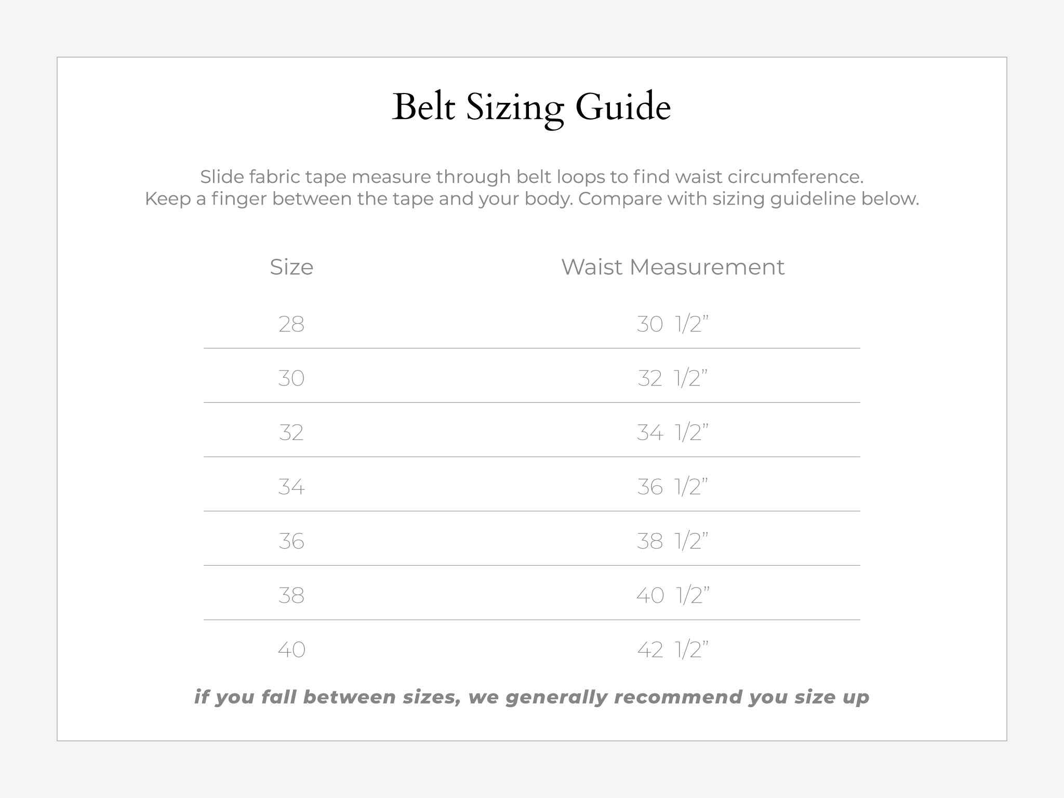This screenshot has width=1064, height=798.
Task: Choose the 42 1/2" waist measurement
Action: click(x=673, y=649)
